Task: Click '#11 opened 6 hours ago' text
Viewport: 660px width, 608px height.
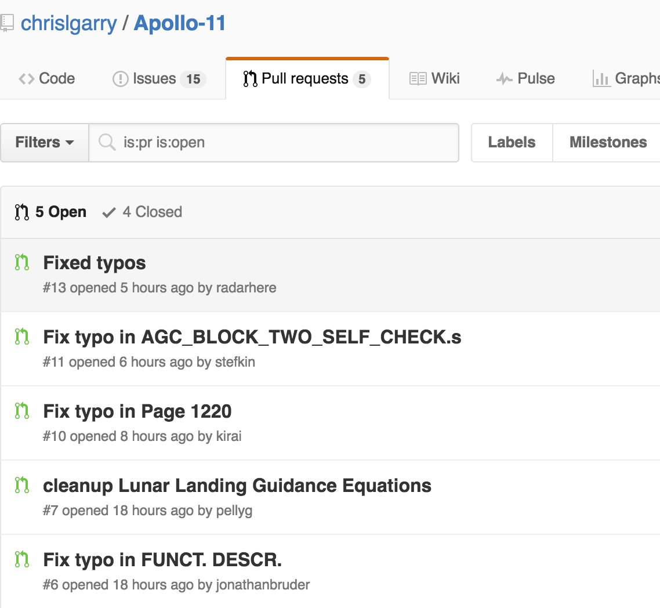Action: [x=118, y=362]
